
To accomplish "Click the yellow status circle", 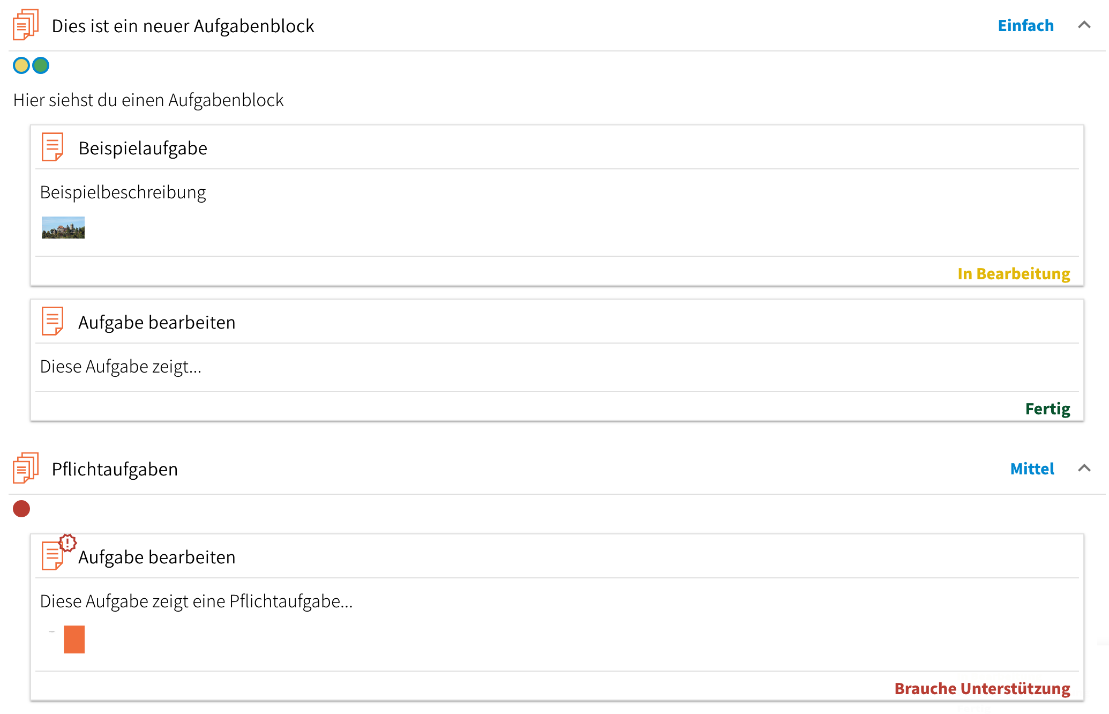I will tap(21, 65).
